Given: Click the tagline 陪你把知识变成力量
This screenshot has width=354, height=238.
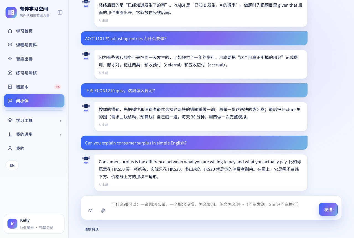Looking at the screenshot, I should pos(35,16).
